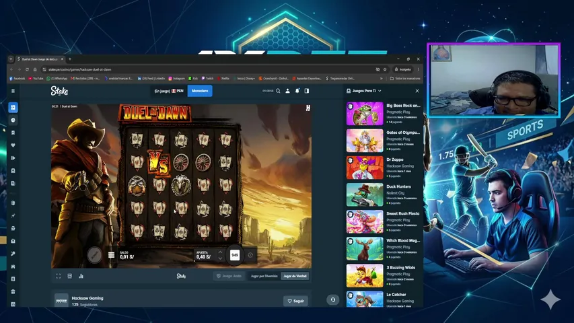Click the round Bonus button in the game

(x=95, y=254)
